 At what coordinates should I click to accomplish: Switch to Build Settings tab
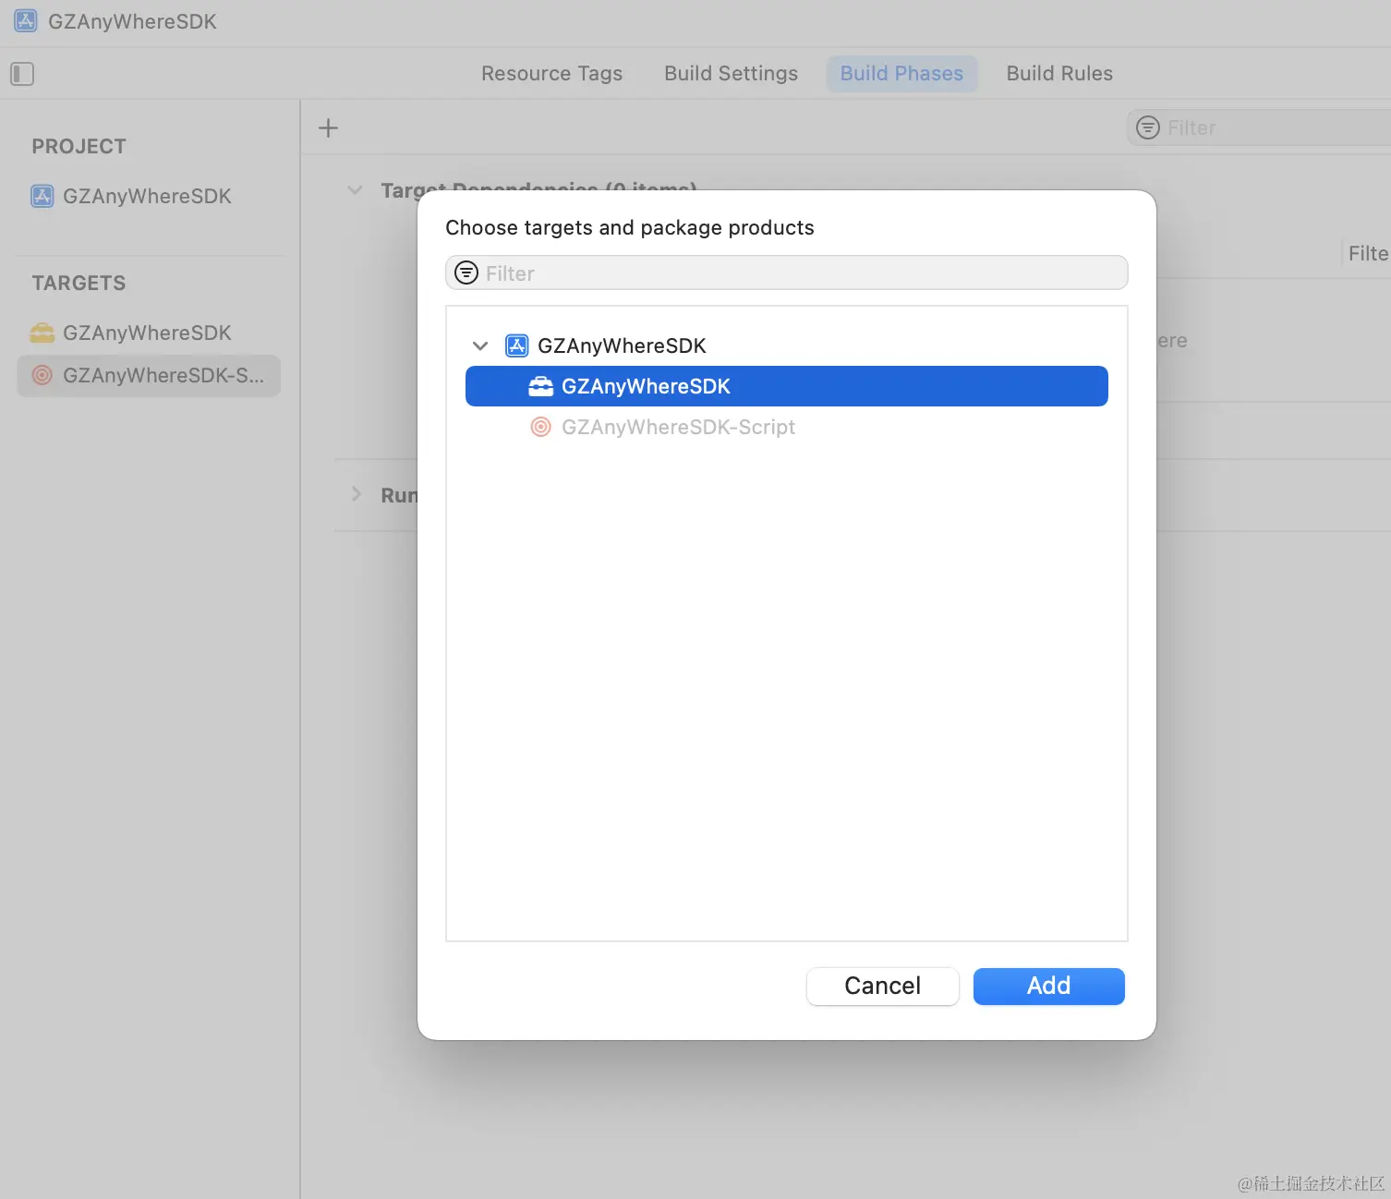click(x=731, y=74)
